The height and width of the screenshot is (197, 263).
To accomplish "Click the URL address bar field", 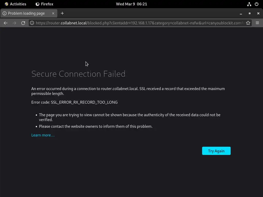I will tap(139, 23).
